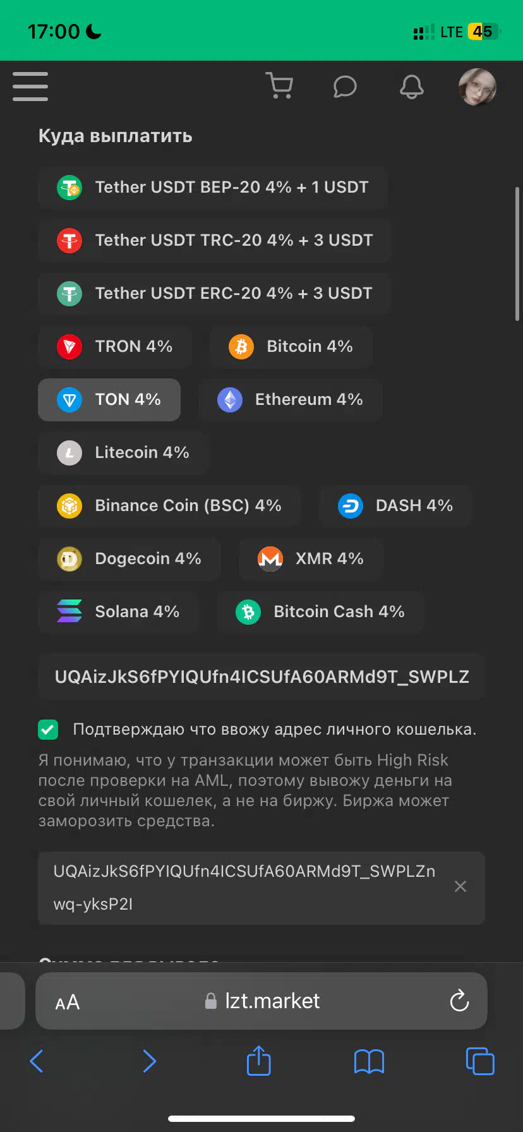Clear the saved wallet address suggestion
The height and width of the screenshot is (1132, 523).
[x=460, y=887]
